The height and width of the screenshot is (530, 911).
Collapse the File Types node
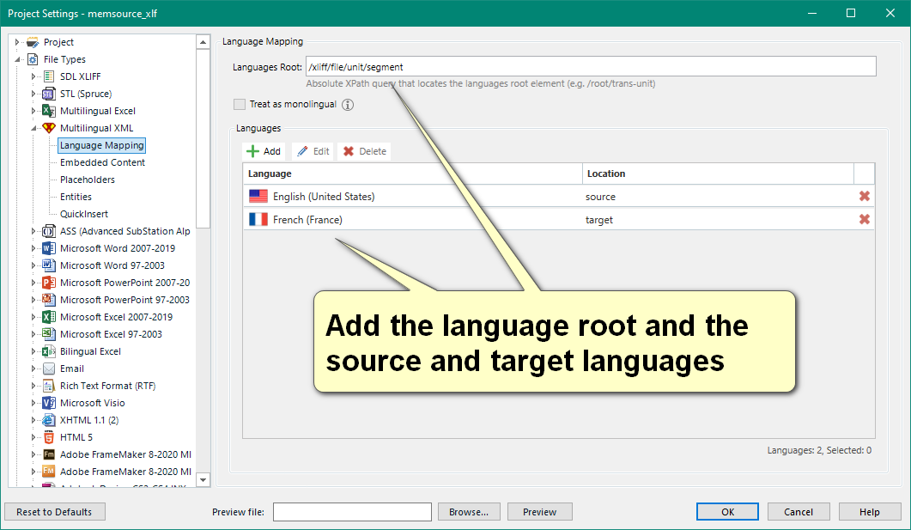(x=17, y=59)
